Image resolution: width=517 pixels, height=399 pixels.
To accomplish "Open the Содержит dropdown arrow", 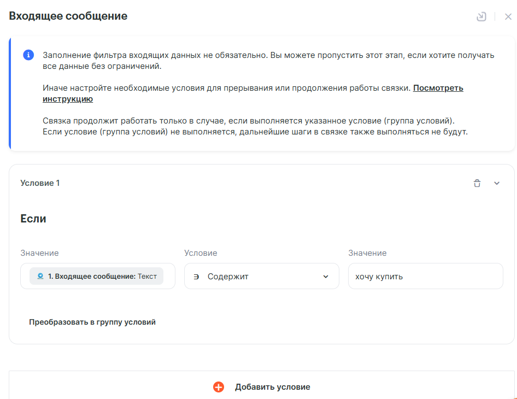I will tap(326, 277).
